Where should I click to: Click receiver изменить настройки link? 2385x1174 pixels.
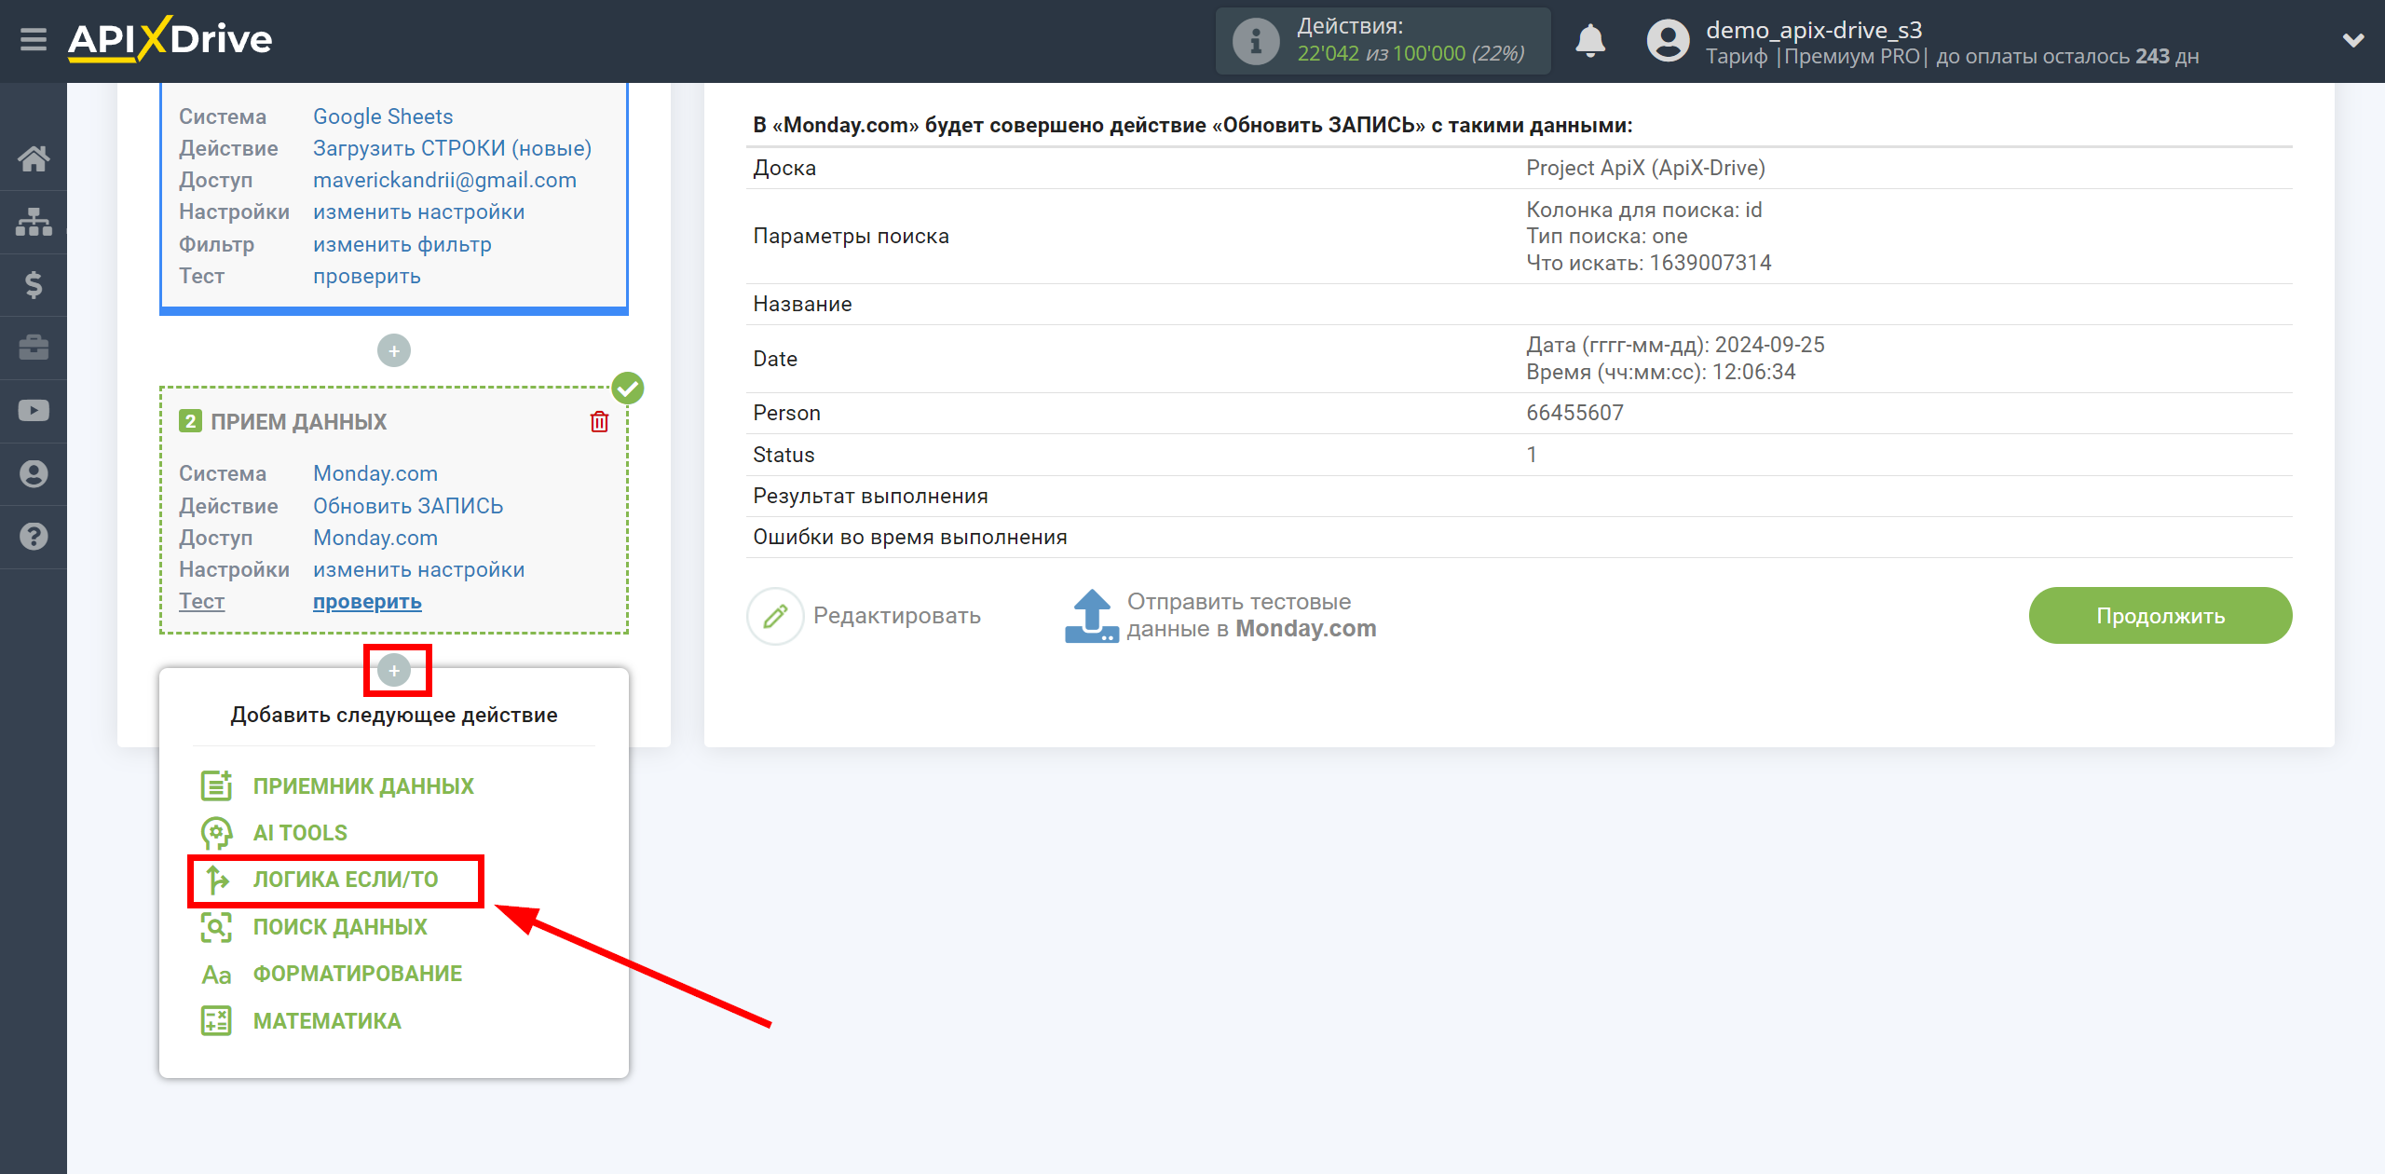point(418,569)
